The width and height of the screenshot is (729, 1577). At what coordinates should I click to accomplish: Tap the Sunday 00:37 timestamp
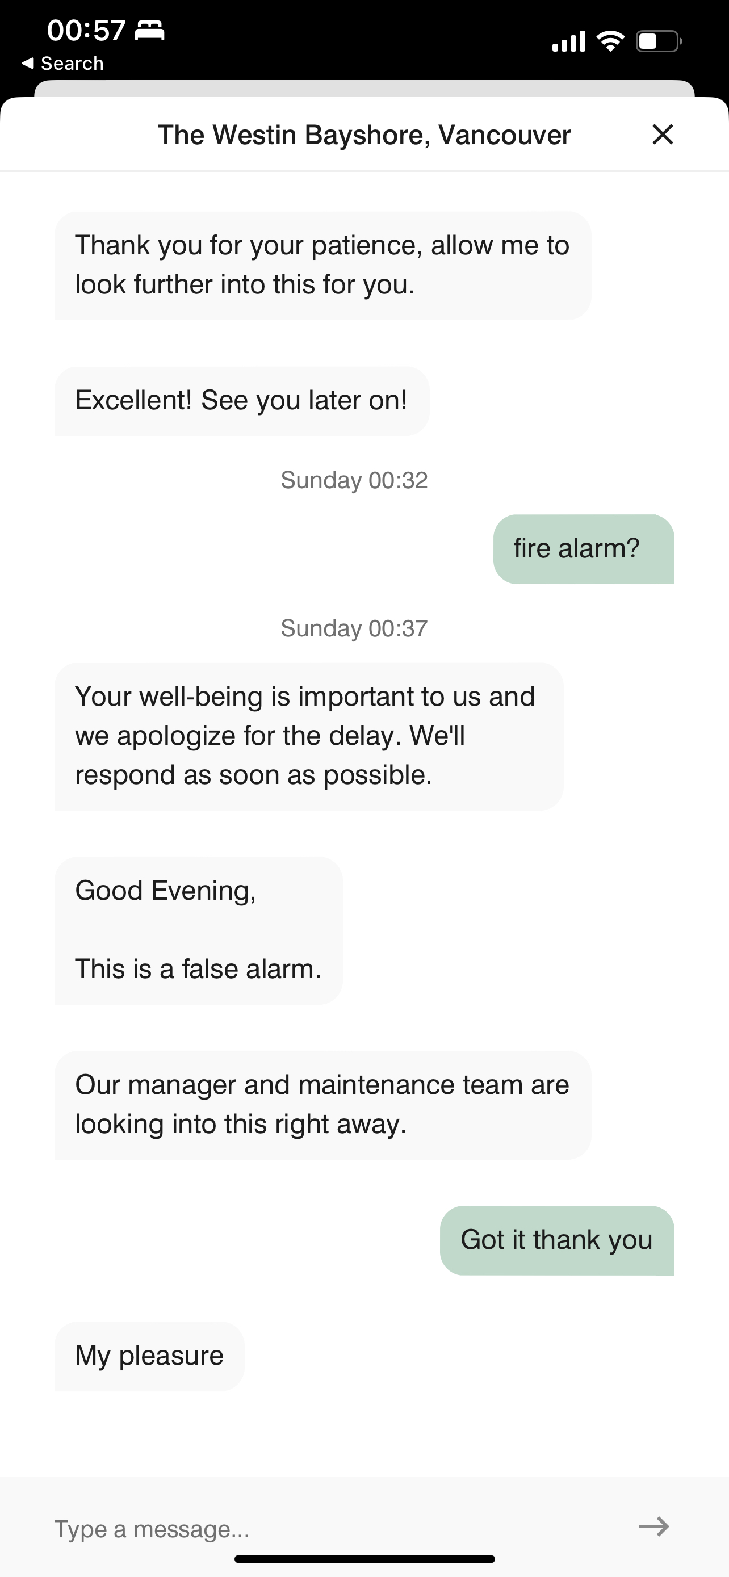354,629
